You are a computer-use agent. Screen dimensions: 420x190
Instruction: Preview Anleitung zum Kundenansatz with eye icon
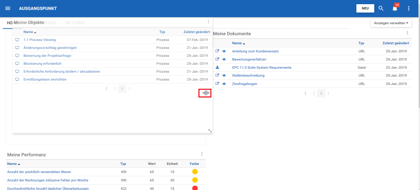click(224, 51)
